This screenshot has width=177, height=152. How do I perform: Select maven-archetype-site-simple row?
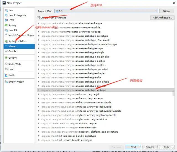(x=106, y=82)
